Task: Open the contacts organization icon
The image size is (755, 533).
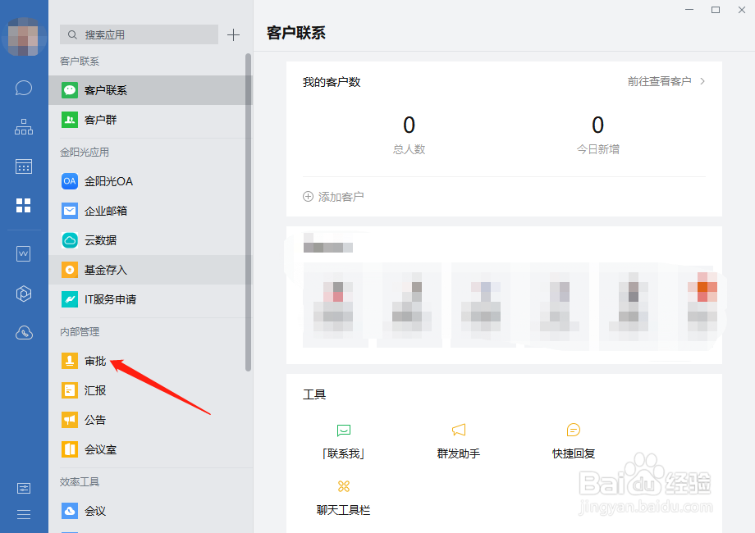Action: (x=23, y=127)
